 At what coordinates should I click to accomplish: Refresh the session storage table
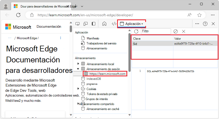point(136,31)
